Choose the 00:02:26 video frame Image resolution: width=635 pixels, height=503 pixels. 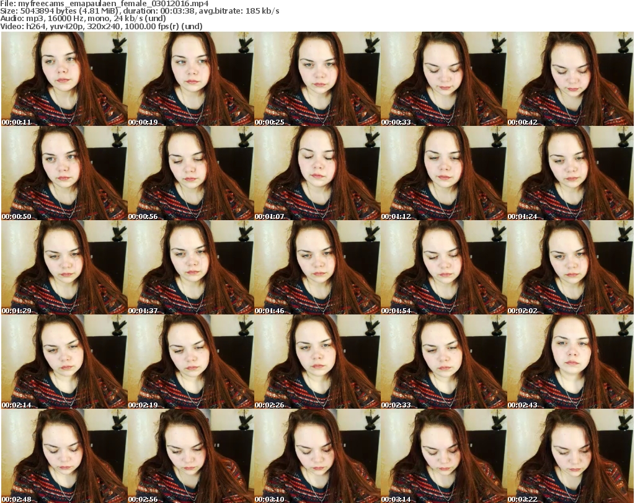point(317,362)
